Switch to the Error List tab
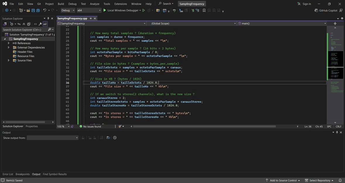Viewport: 345px width, 183px height. (x=8, y=174)
